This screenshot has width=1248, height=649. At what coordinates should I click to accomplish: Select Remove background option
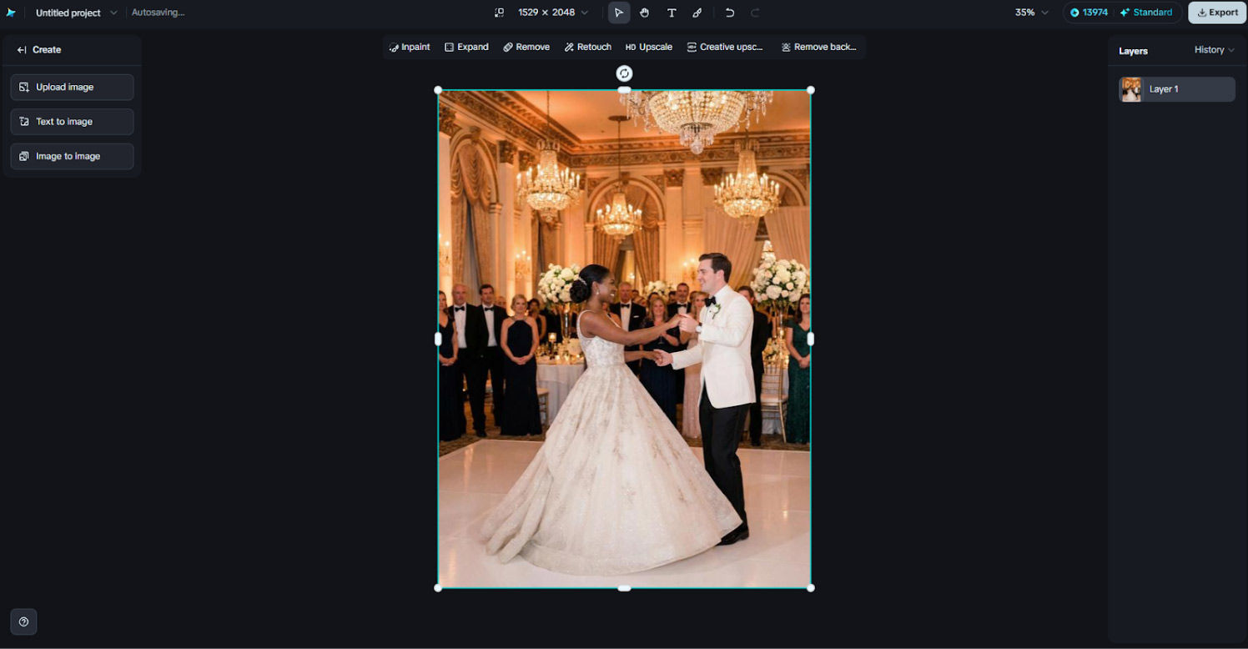pos(819,47)
